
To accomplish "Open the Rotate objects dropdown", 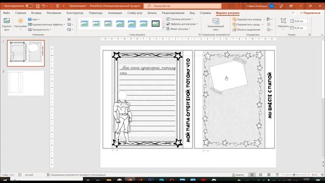I will 270,29.
